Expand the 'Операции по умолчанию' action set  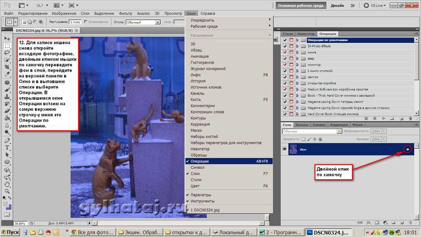coord(297,40)
